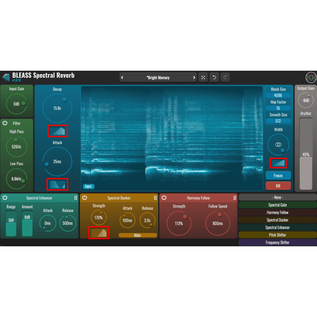The image size is (317, 317).
Task: Choose Spectral Enhancer from effect list
Action: [278, 227]
